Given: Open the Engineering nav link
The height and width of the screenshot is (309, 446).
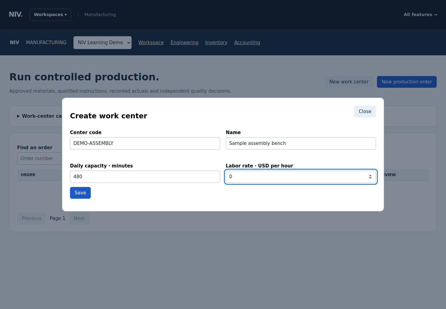Looking at the screenshot, I should pos(184,43).
